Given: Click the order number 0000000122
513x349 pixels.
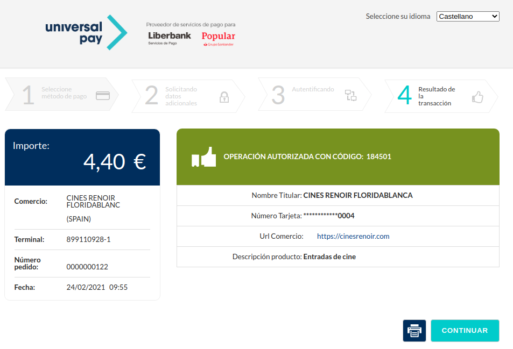Looking at the screenshot, I should point(87,267).
